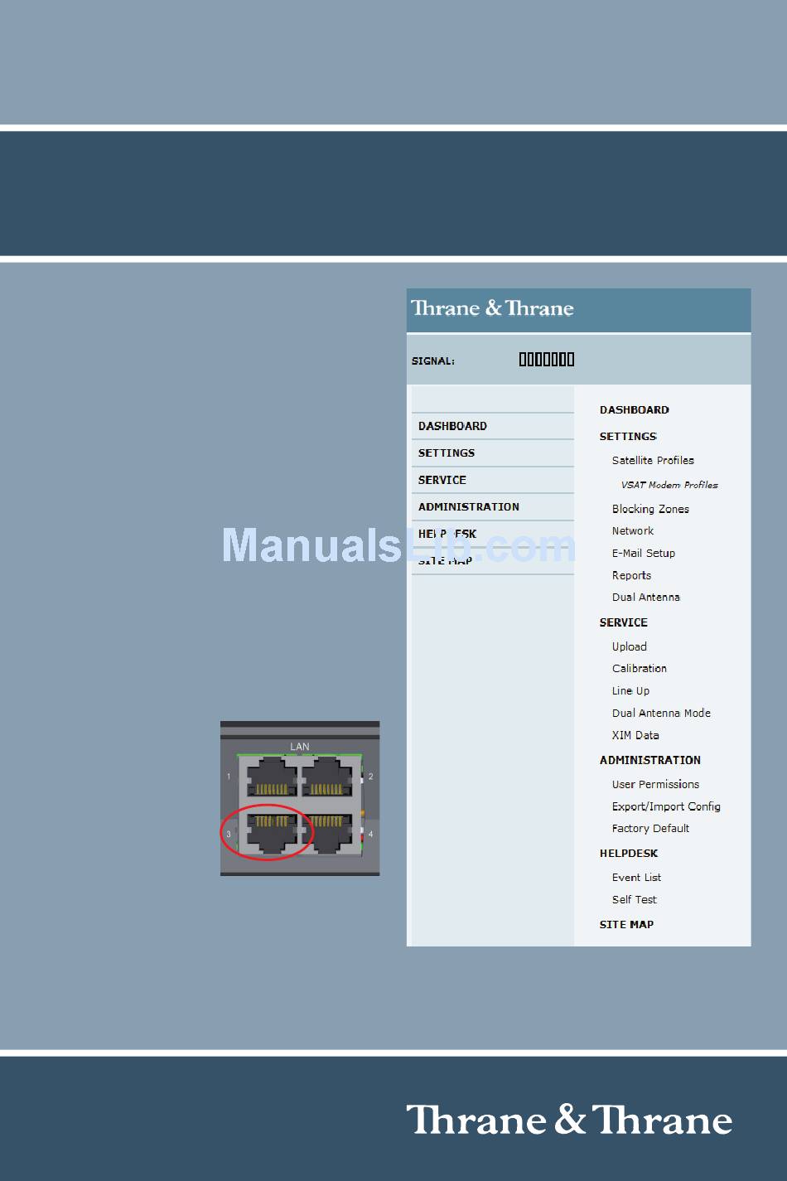Click DASHBOARD in the site map list
Screen dimensions: 787x1181
[x=635, y=410]
